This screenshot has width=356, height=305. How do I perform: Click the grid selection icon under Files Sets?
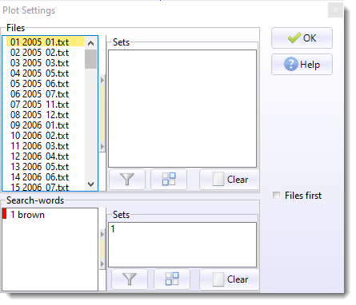click(169, 179)
